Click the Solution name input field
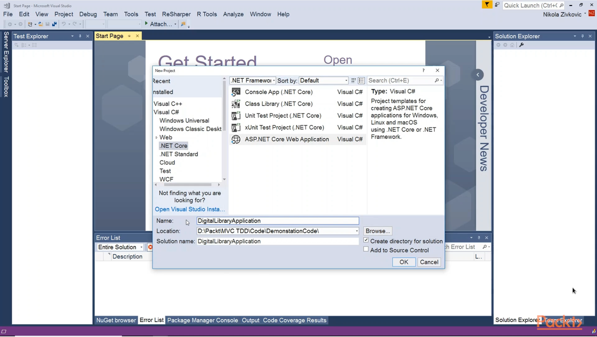This screenshot has height=337, width=597. click(x=278, y=241)
